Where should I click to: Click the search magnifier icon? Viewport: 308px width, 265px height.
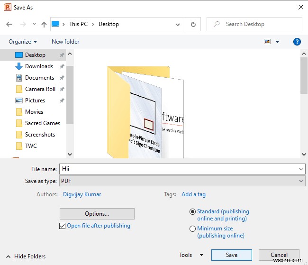(x=217, y=24)
